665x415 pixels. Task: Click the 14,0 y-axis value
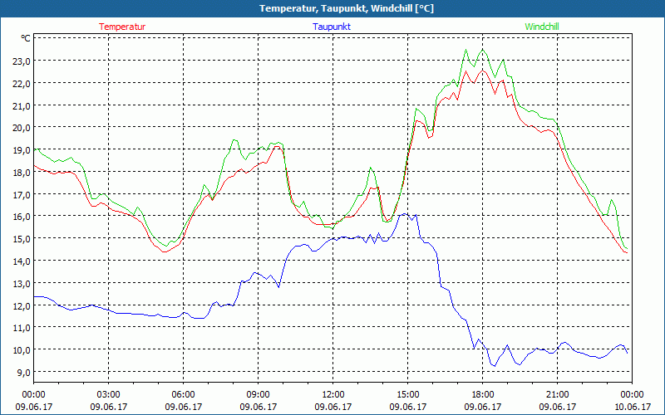tap(21, 261)
